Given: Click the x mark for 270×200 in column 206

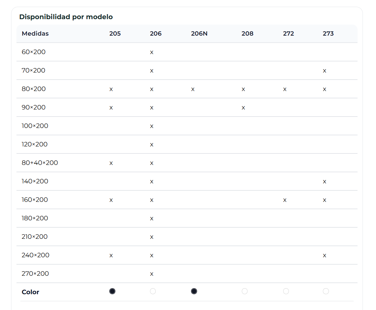Looking at the screenshot, I should 152,274.
